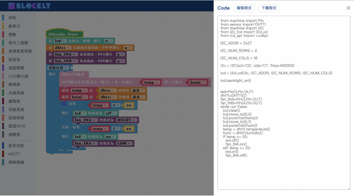Click the 'I2C_ADDR = 0x27' code line

coord(236,43)
